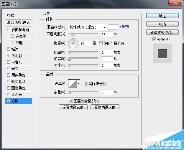Select the 样式 list header
The height and width of the screenshot is (150, 184).
coord(19,16)
